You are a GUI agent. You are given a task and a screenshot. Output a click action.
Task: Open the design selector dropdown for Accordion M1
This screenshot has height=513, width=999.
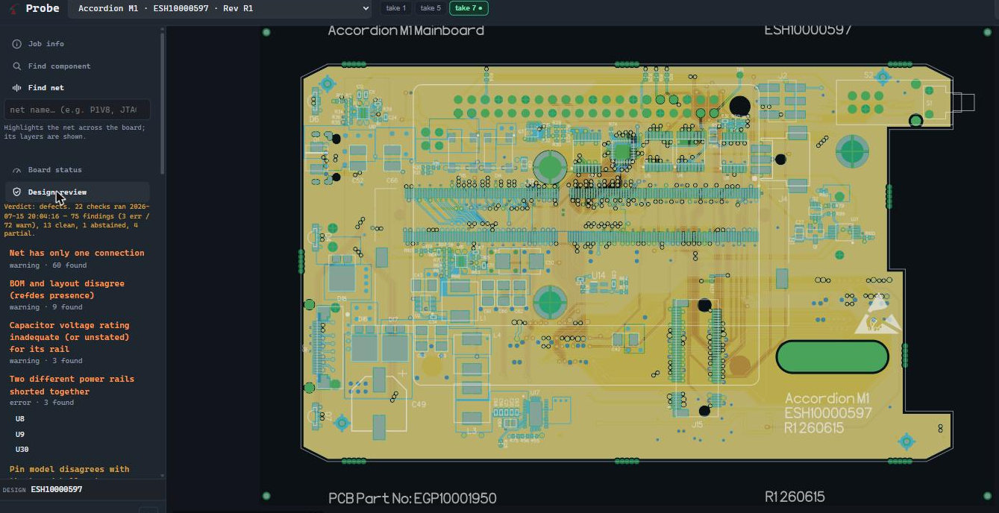[x=220, y=9]
